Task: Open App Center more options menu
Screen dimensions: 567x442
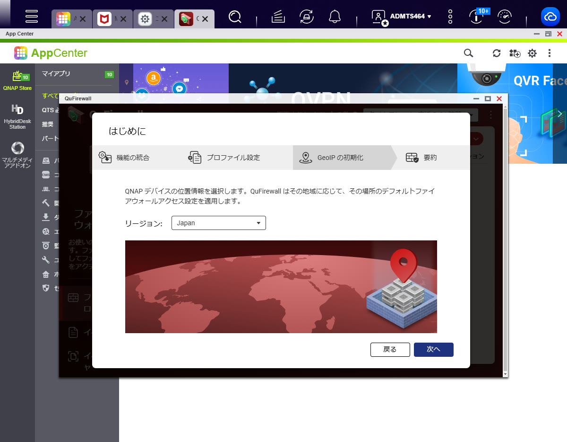Action: pyautogui.click(x=550, y=53)
